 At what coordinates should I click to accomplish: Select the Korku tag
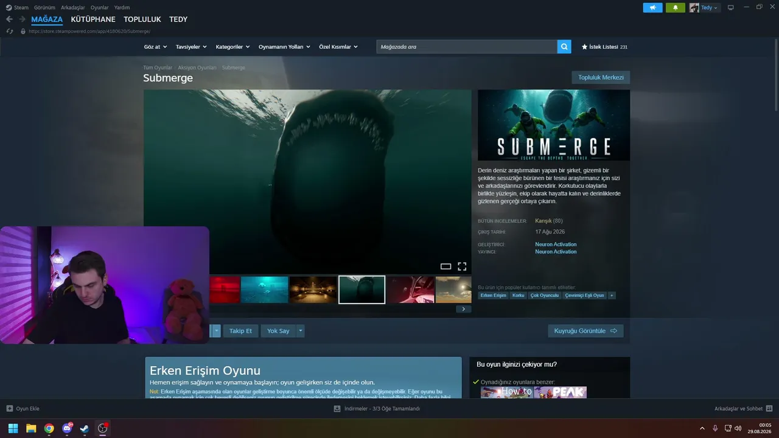(x=518, y=296)
